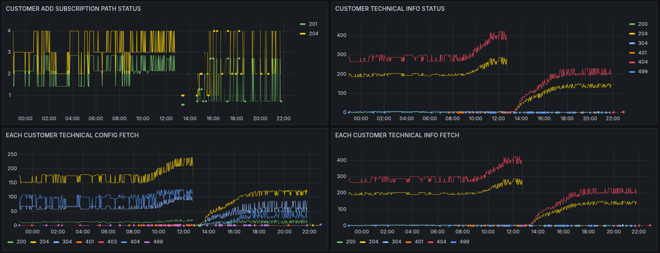Click the 16:00 x-axis label in Subscription Path chart

[213, 119]
